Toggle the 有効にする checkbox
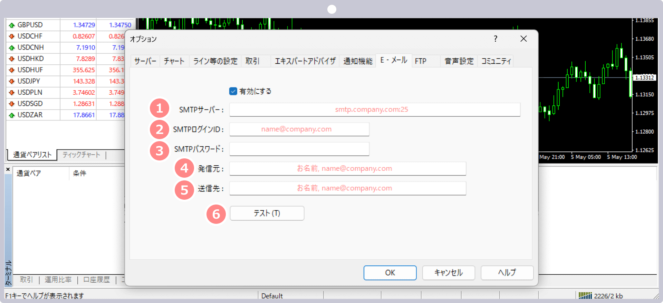 click(233, 91)
